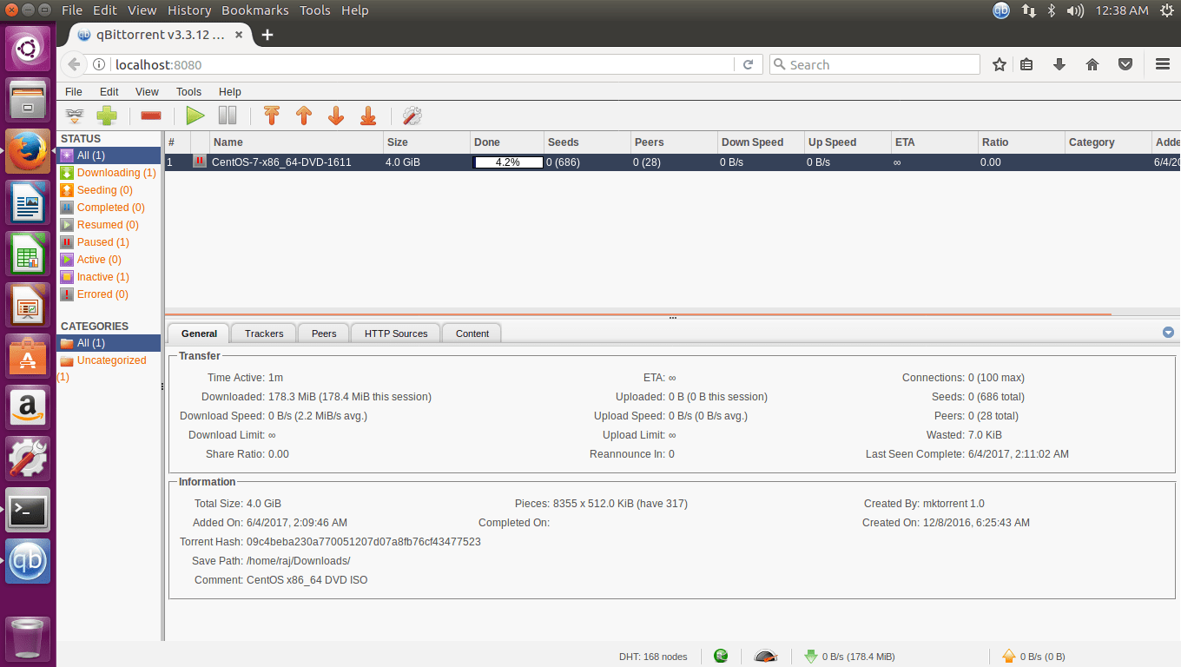The height and width of the screenshot is (667, 1181).
Task: Click the Firefox bookmark star icon
Action: 1000,64
